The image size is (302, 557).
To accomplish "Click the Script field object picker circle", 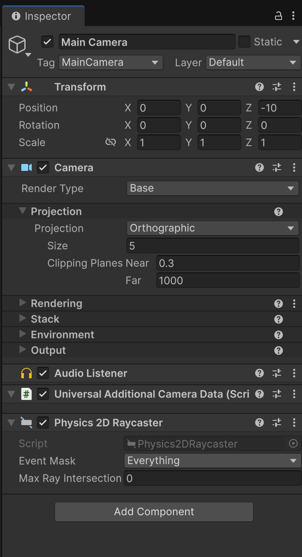I will tap(293, 444).
